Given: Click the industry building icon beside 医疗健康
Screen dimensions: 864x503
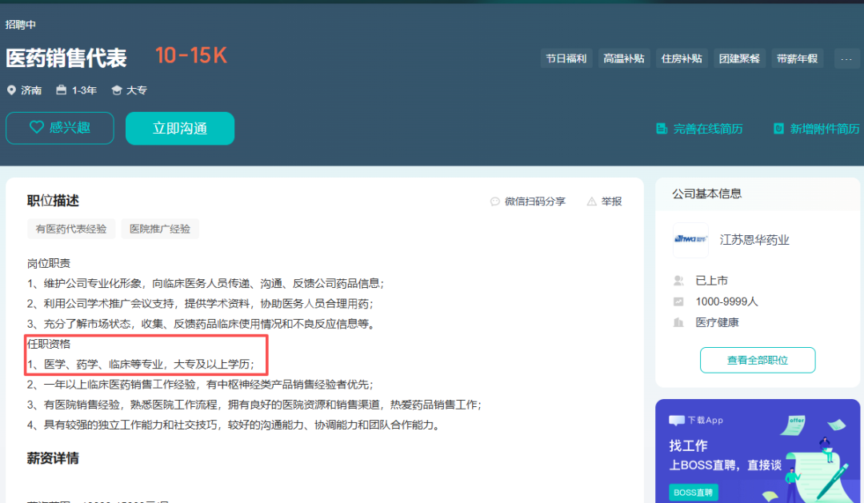Looking at the screenshot, I should point(679,322).
